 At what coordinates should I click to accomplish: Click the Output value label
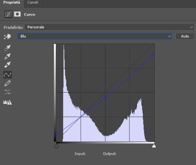pos(109,154)
